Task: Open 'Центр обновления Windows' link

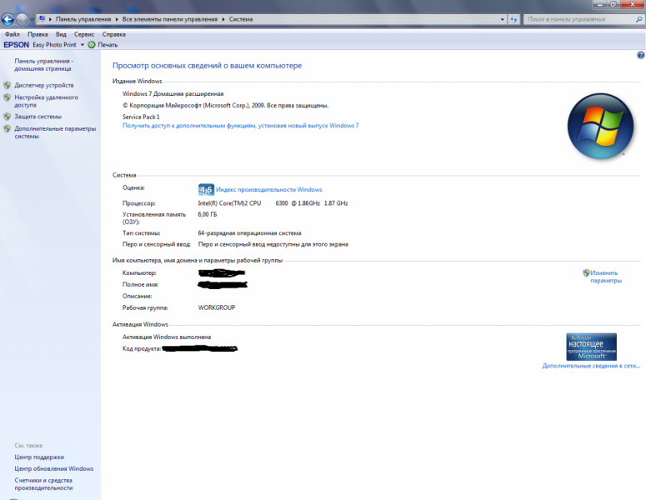Action: click(x=54, y=468)
